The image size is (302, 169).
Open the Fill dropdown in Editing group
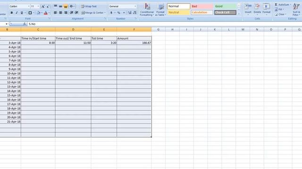(279, 9)
